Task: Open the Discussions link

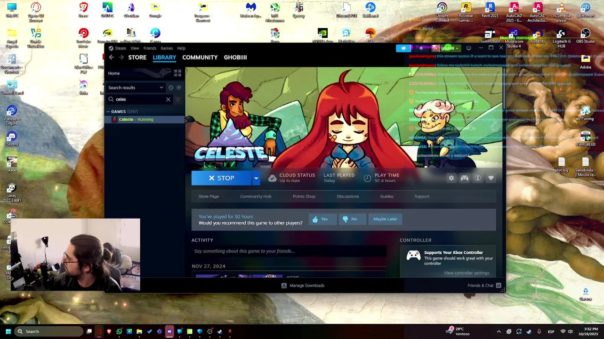Action: coord(348,196)
